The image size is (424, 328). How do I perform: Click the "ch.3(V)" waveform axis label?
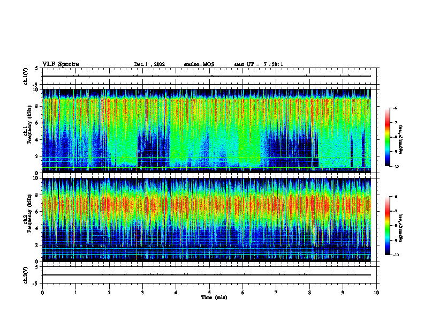pyautogui.click(x=26, y=275)
